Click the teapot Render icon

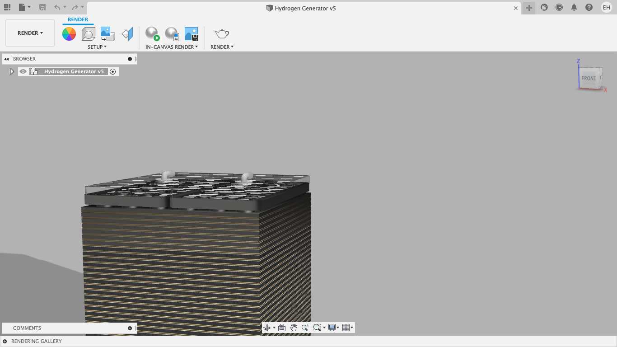click(x=222, y=34)
